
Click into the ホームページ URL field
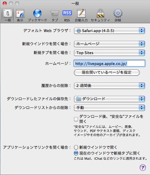point(109,64)
